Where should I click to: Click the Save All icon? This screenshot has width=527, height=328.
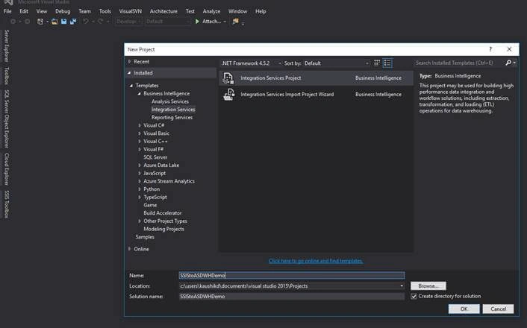pos(73,22)
